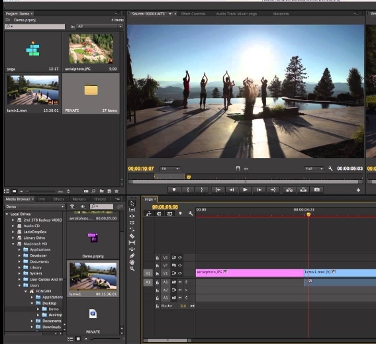Collapse the Macintosh HD drive
Screen dimensions: 376x344
tap(13, 244)
